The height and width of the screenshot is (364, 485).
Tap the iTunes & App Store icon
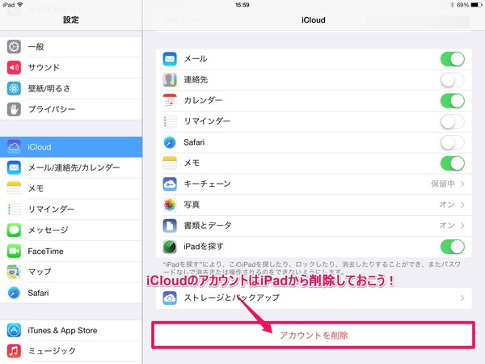click(14, 330)
